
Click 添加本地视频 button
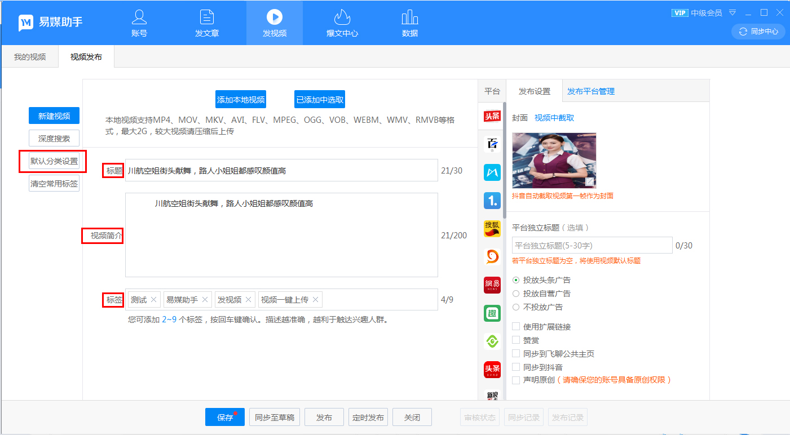click(241, 99)
